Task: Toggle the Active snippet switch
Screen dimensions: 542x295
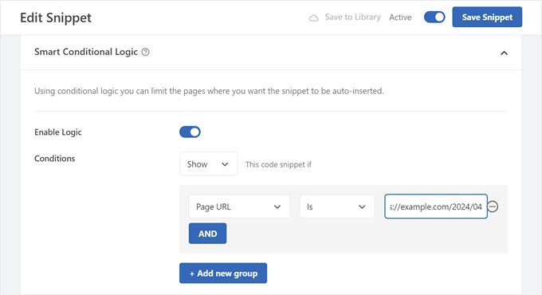Action: [434, 17]
